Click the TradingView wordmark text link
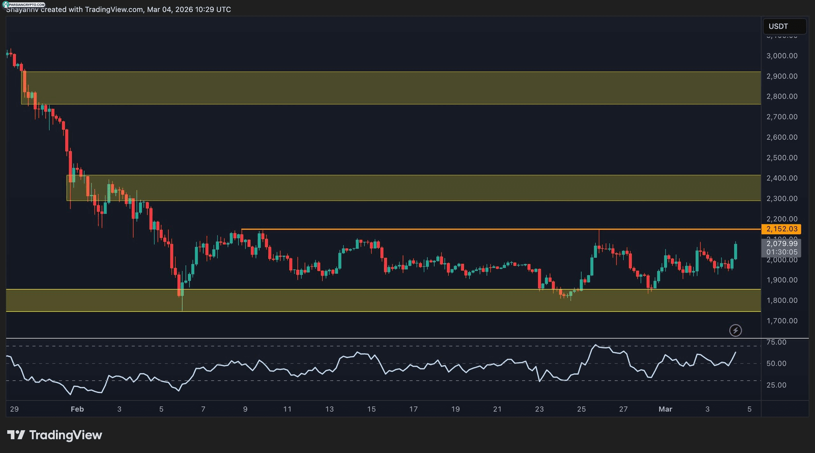This screenshot has height=453, width=815. point(66,435)
